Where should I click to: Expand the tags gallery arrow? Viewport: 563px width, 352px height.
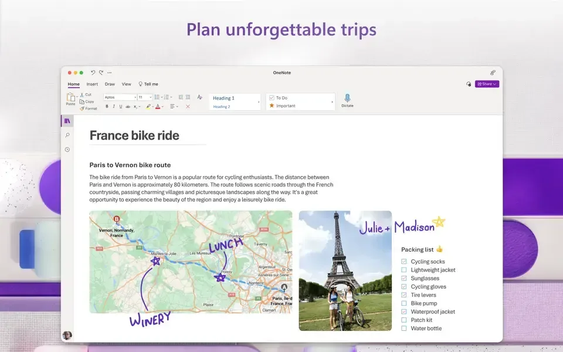[x=332, y=102]
